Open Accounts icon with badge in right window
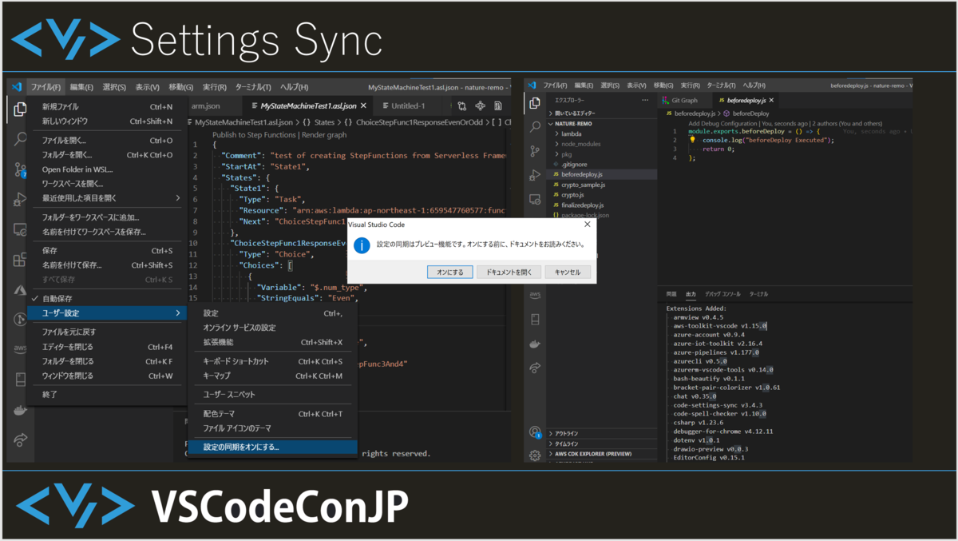 point(535,432)
